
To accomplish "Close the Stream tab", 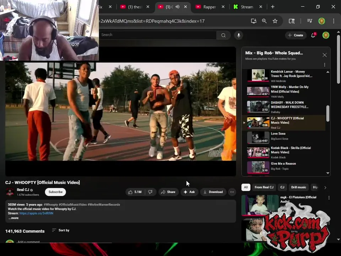I will [x=260, y=7].
